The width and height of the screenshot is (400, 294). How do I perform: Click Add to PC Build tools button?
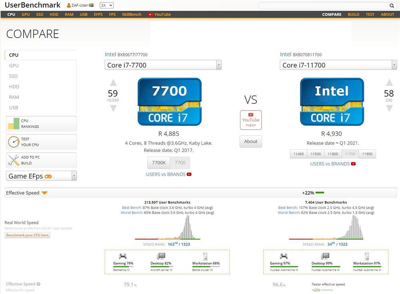[x=41, y=160]
